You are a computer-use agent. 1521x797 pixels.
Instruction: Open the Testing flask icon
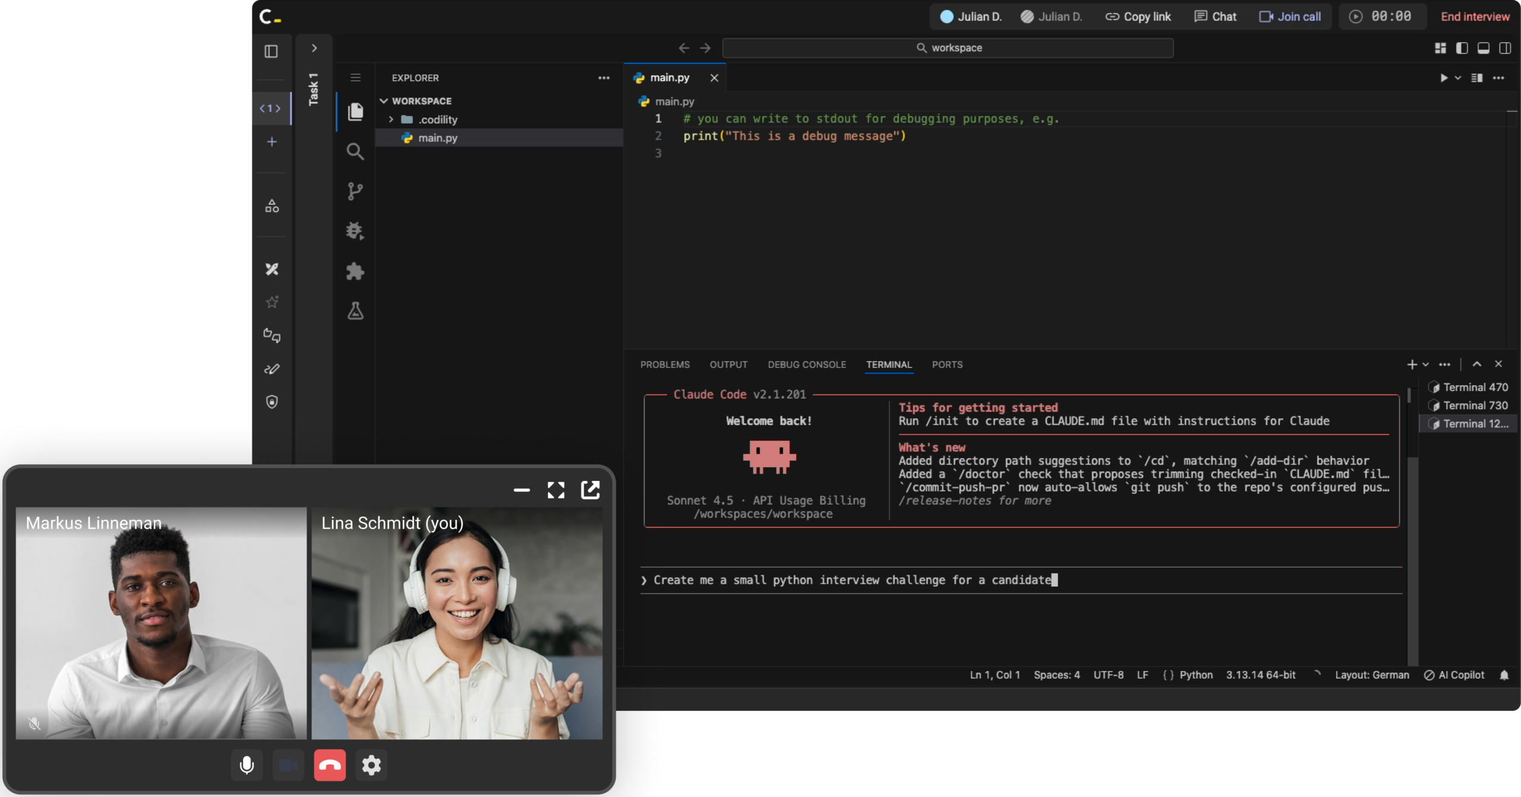[355, 311]
